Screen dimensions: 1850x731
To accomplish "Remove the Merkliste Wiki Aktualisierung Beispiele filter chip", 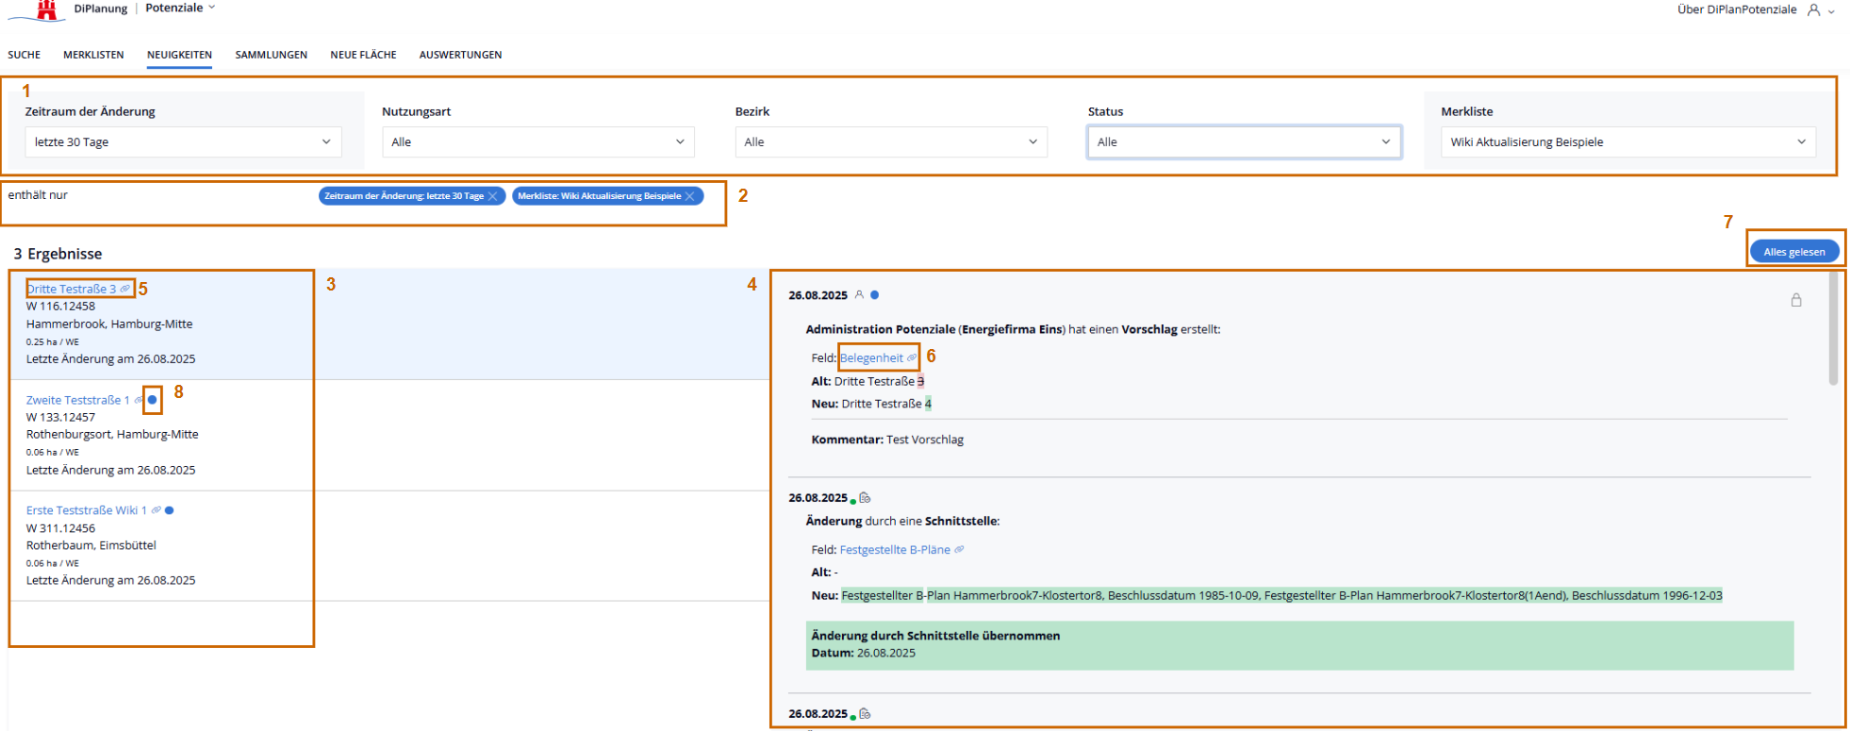I will point(690,196).
